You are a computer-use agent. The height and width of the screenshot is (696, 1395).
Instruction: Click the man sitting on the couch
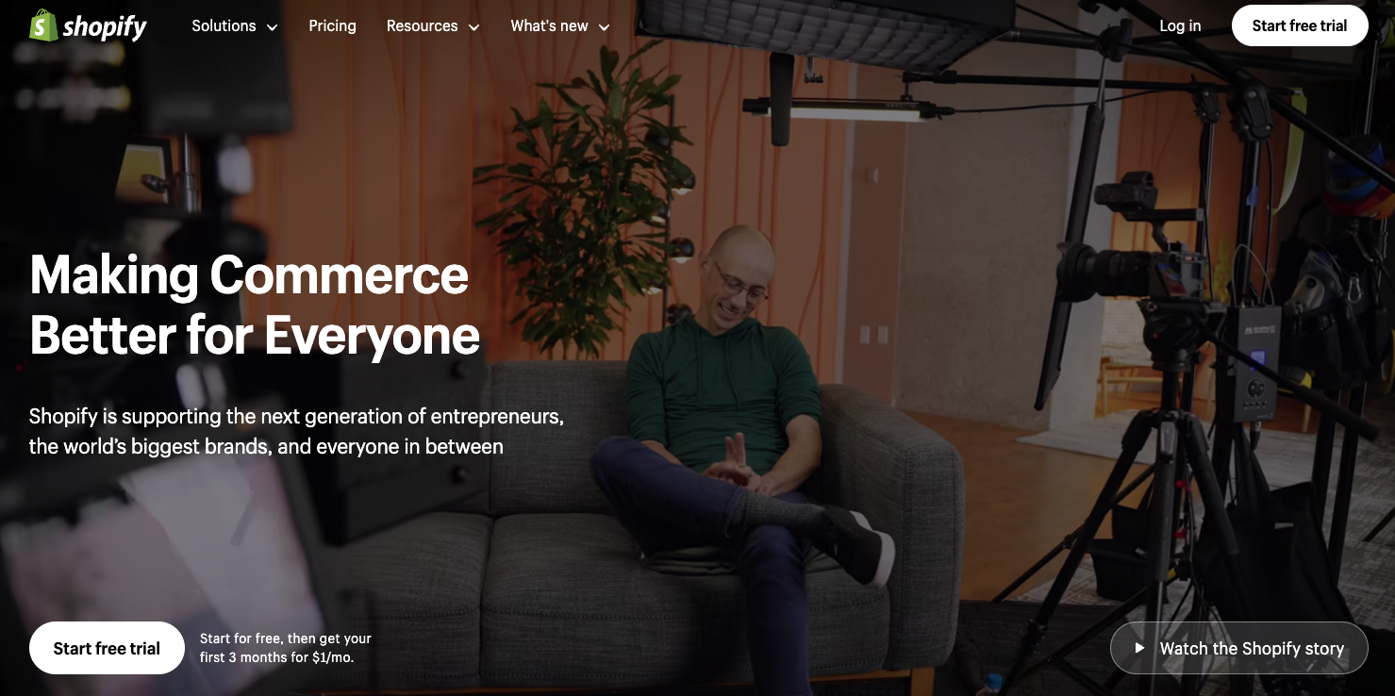(x=745, y=443)
